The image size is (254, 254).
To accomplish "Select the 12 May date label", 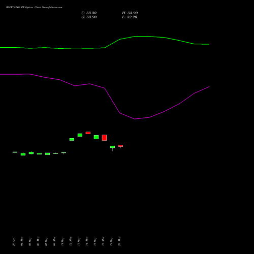I will (71, 241).
